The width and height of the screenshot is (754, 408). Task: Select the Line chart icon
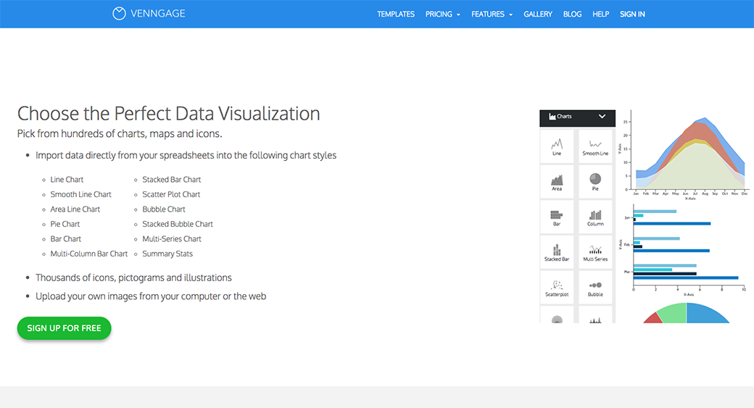(557, 145)
